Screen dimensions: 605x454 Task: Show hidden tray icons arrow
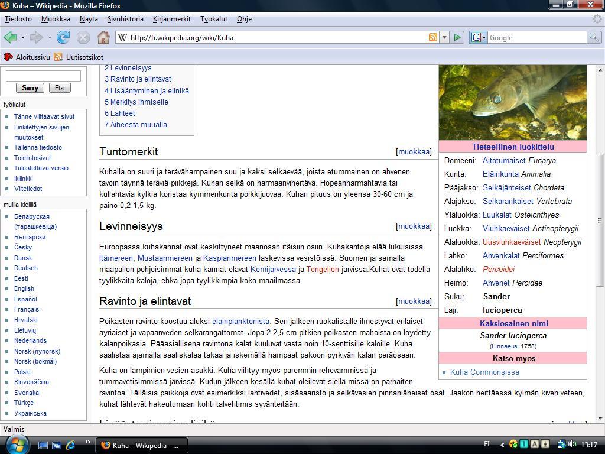(x=502, y=445)
